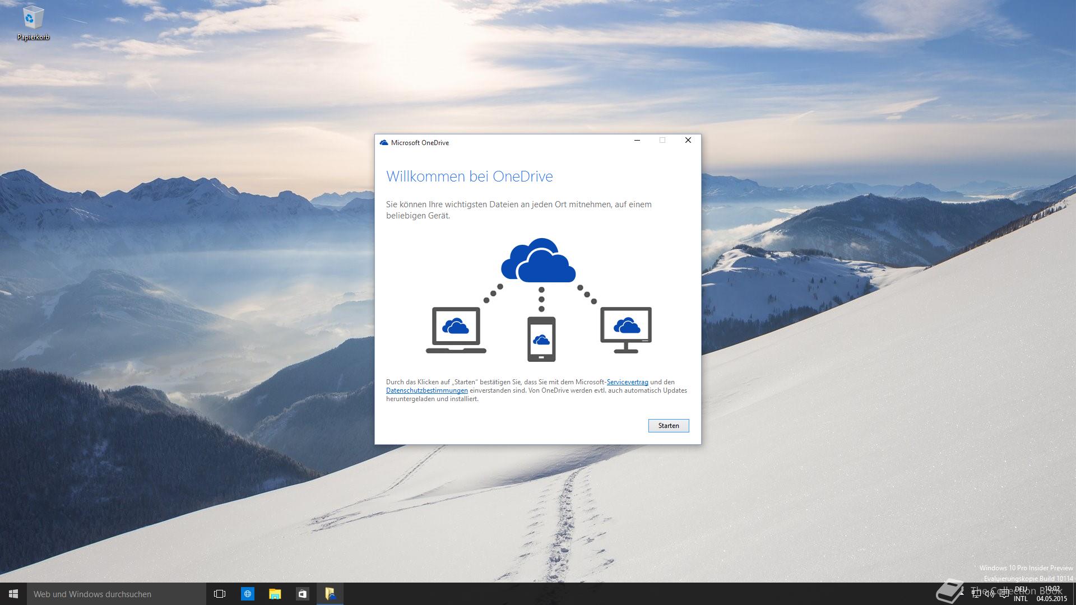The height and width of the screenshot is (605, 1076).
Task: Open Microsoft Edge from the taskbar
Action: click(x=247, y=594)
